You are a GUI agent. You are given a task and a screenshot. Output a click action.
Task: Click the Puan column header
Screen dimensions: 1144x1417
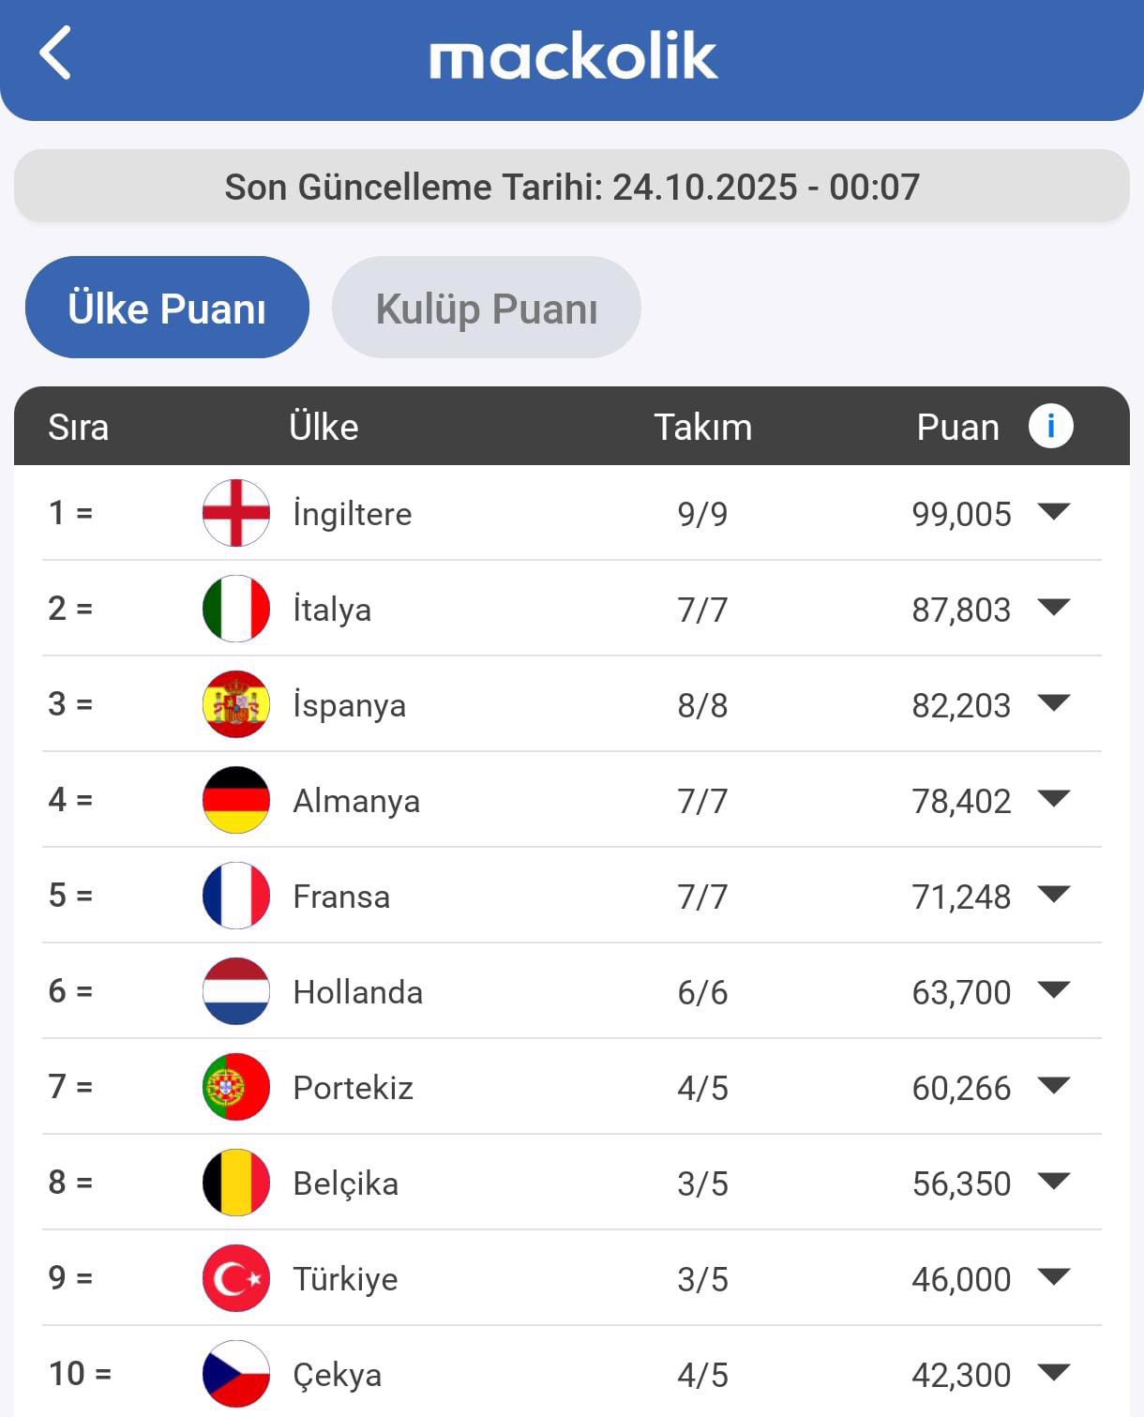point(957,427)
